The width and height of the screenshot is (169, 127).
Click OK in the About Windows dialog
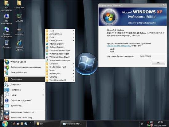[x=158, y=63]
